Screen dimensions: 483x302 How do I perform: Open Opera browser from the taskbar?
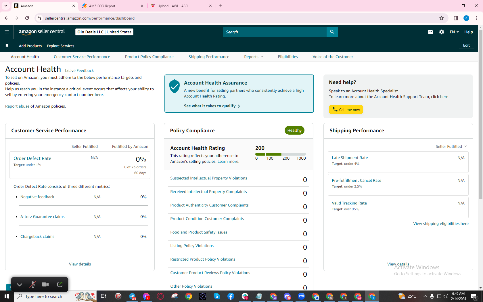[x=160, y=296]
